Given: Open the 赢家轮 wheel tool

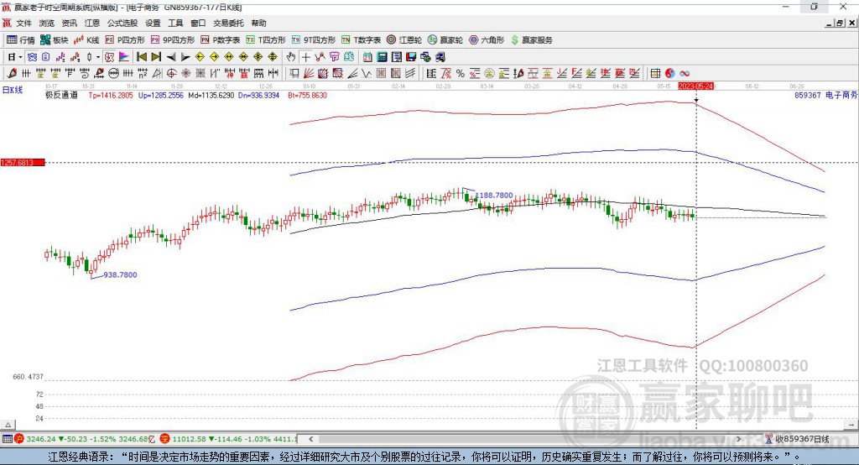Looking at the screenshot, I should pyautogui.click(x=445, y=40).
